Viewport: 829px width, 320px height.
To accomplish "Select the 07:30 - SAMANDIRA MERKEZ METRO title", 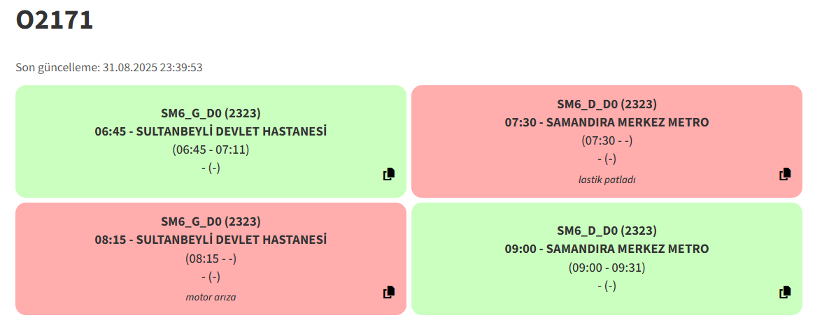I will click(x=607, y=122).
